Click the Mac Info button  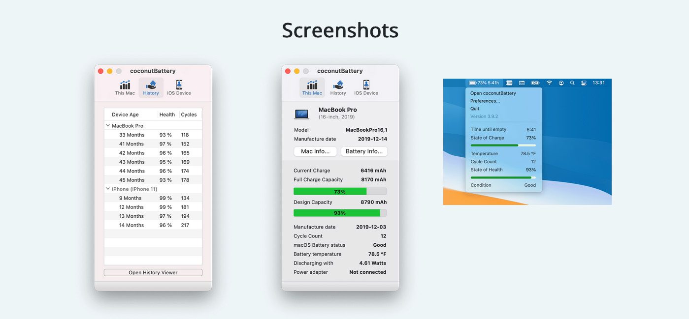coord(315,151)
